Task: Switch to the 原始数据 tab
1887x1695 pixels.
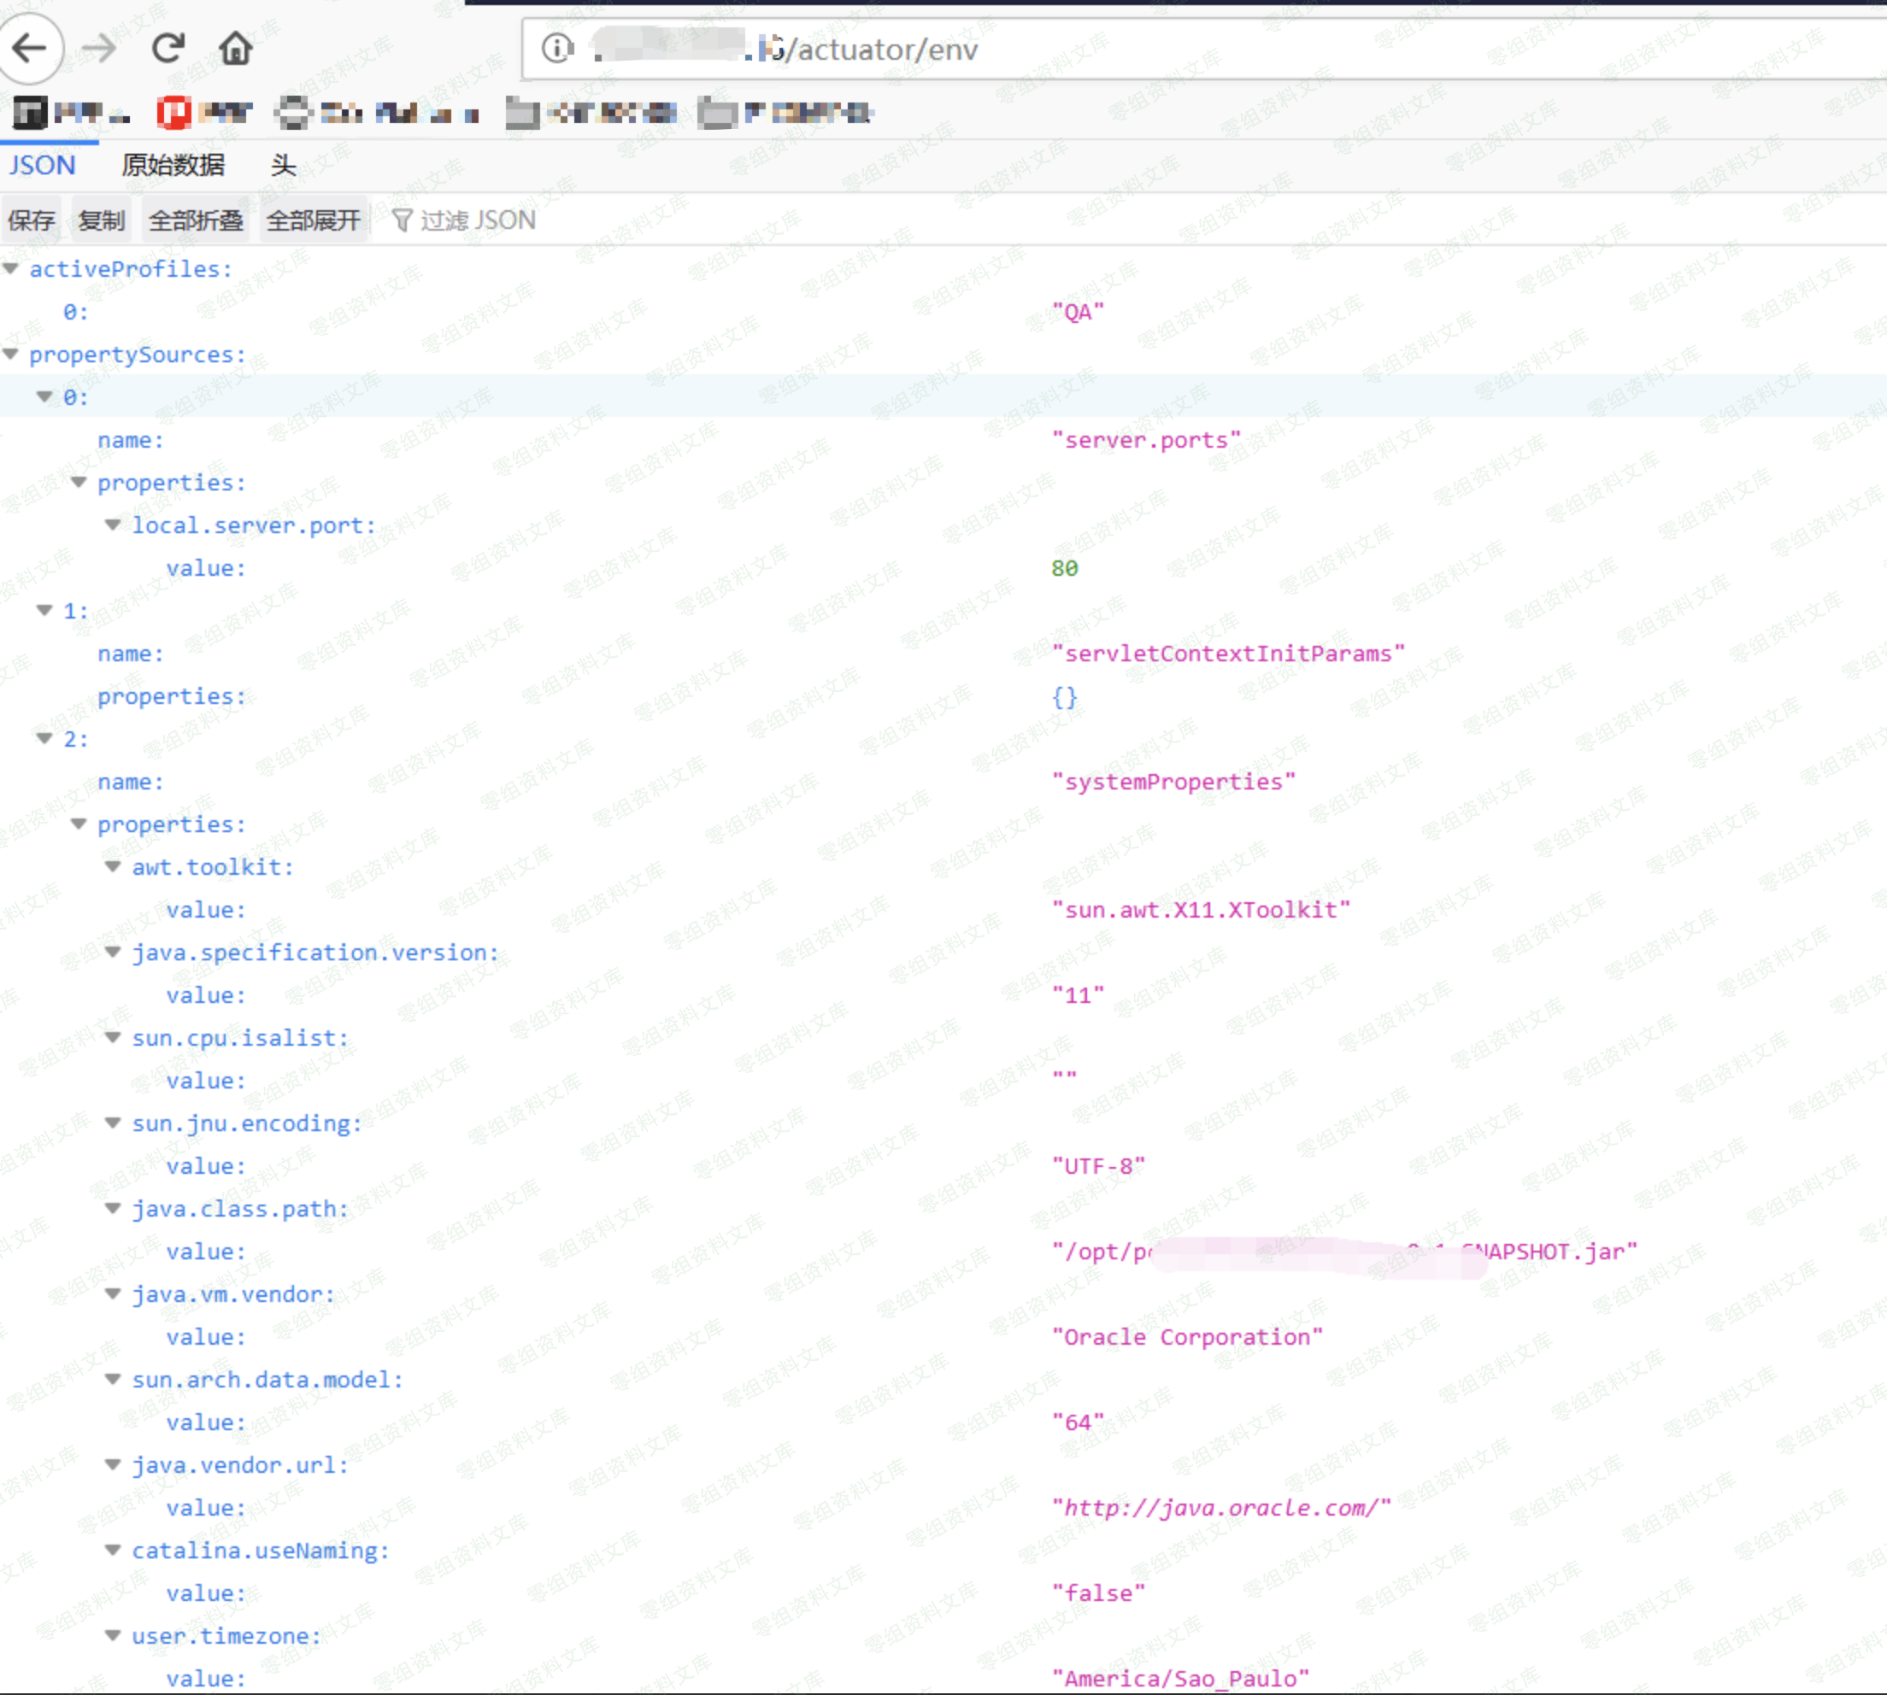Action: click(173, 166)
